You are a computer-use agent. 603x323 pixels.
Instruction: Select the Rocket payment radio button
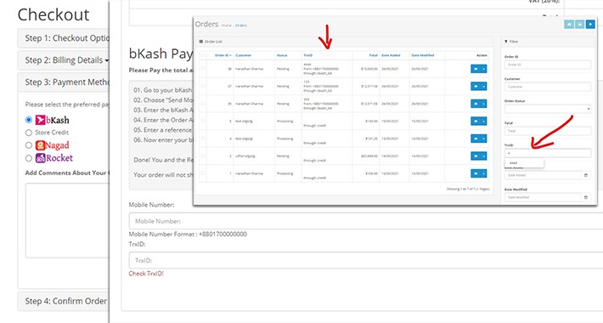click(x=29, y=158)
